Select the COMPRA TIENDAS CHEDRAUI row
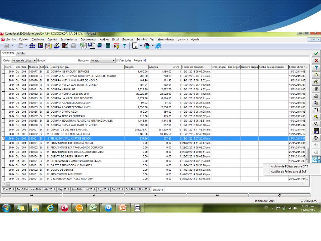 (x=154, y=116)
